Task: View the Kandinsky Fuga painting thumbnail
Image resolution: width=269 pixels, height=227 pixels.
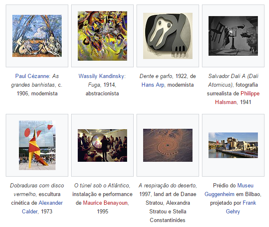Action: (x=102, y=36)
